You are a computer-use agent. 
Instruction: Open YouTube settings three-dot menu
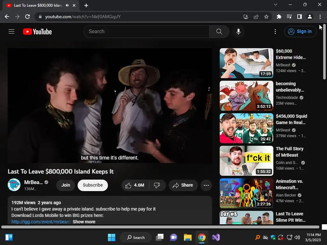coord(275,32)
